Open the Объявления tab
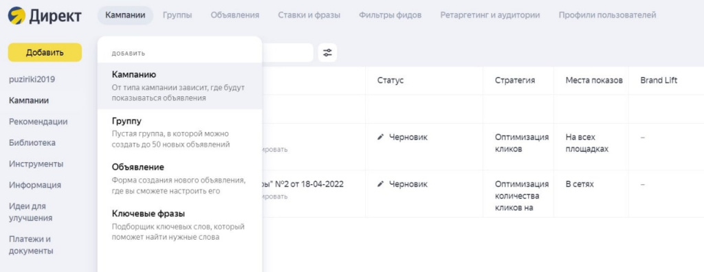The width and height of the screenshot is (704, 272). click(x=235, y=15)
